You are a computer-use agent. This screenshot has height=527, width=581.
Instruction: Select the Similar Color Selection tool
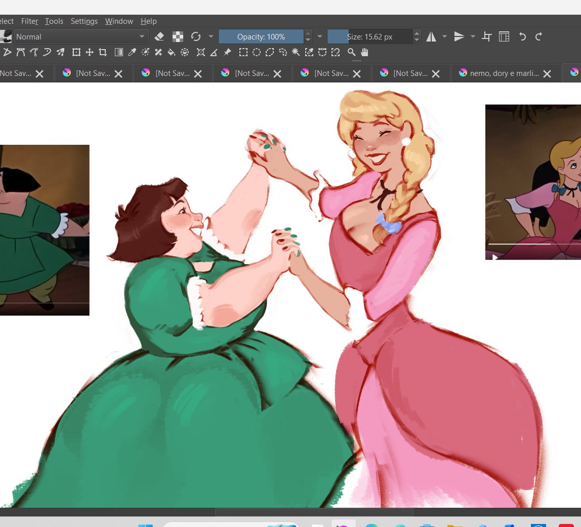[x=309, y=52]
